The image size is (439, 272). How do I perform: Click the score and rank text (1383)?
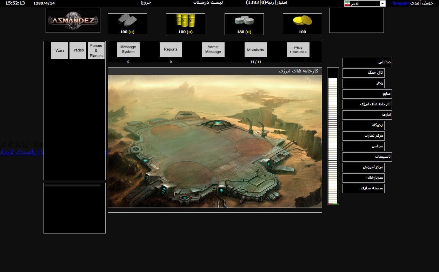[x=267, y=2]
